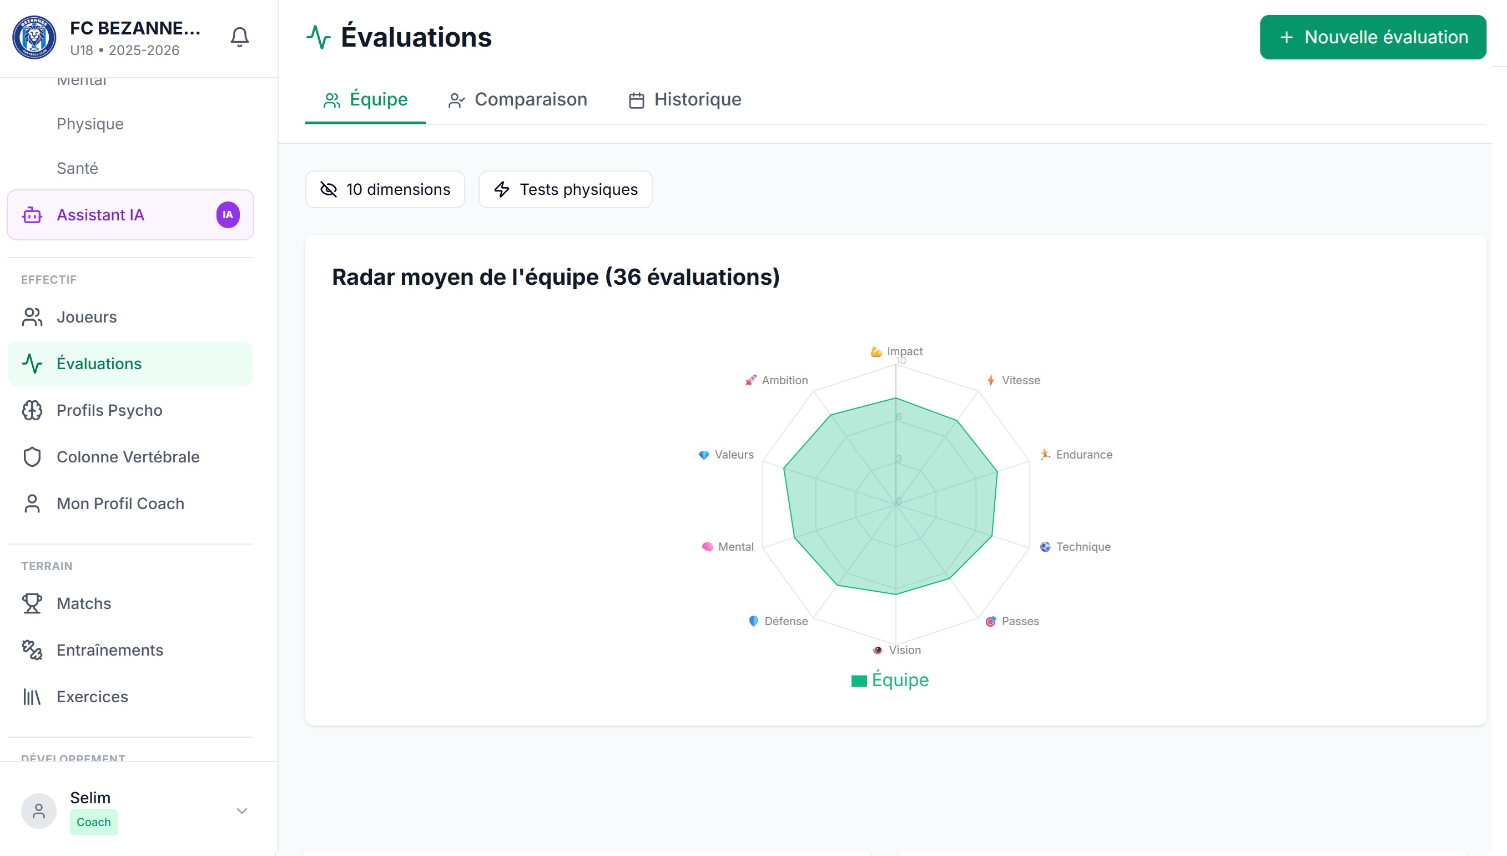Open the Joueurs section from the sidebar

[87, 316]
